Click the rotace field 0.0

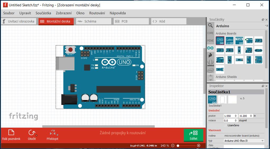click(x=229, y=121)
